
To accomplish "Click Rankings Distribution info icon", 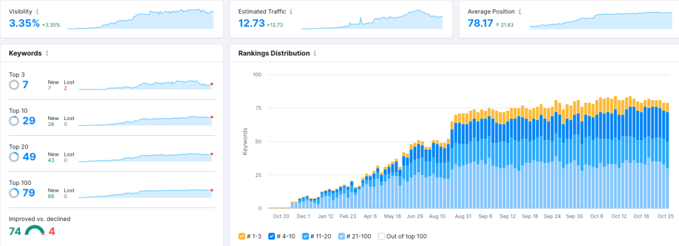I will [315, 53].
